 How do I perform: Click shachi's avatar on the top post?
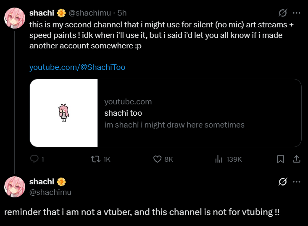[15, 18]
